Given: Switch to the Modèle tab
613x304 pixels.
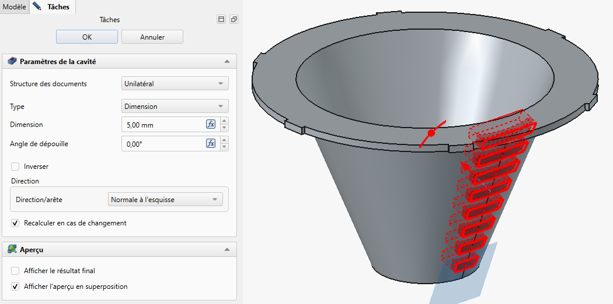Looking at the screenshot, I should point(14,6).
